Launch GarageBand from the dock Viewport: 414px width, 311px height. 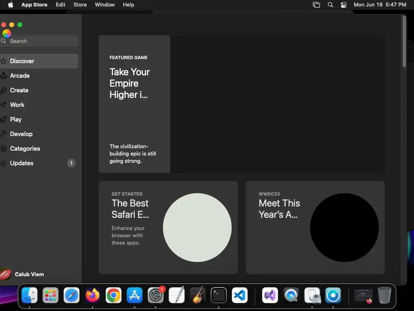[198, 295]
